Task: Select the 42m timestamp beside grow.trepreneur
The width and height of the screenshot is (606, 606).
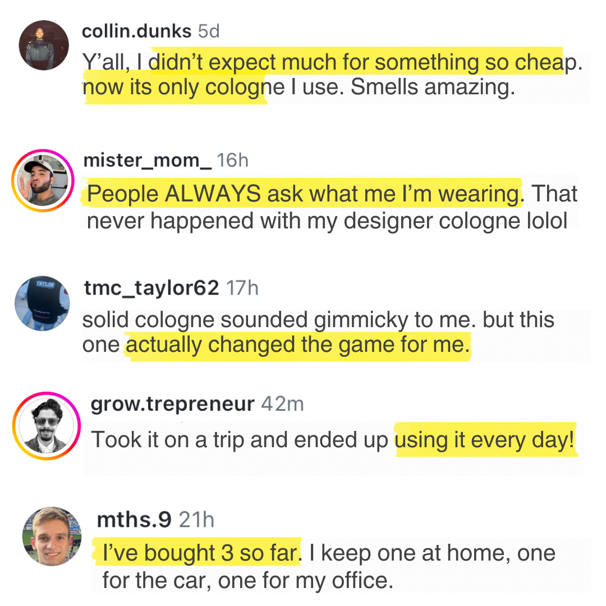Action: pyautogui.click(x=282, y=404)
